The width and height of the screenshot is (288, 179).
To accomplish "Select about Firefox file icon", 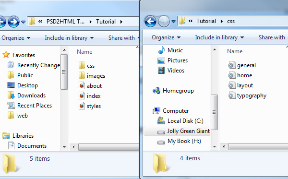I will [82, 85].
